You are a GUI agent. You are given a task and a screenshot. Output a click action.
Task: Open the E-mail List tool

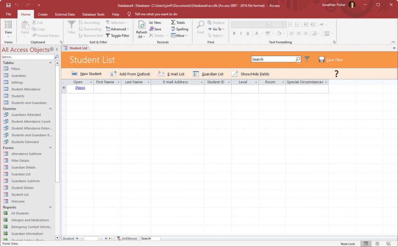point(171,74)
